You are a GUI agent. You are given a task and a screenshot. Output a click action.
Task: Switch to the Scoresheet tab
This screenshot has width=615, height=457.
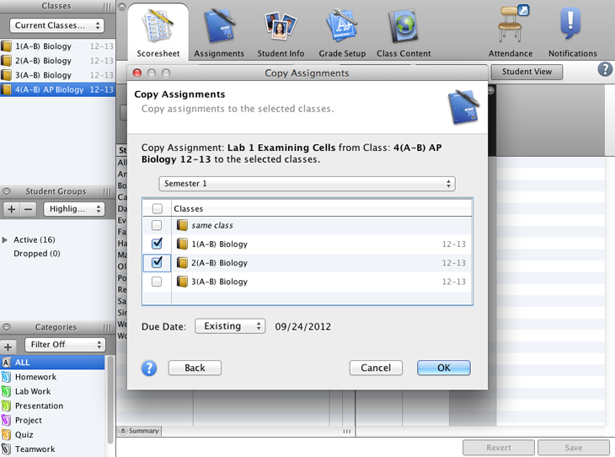click(x=158, y=32)
